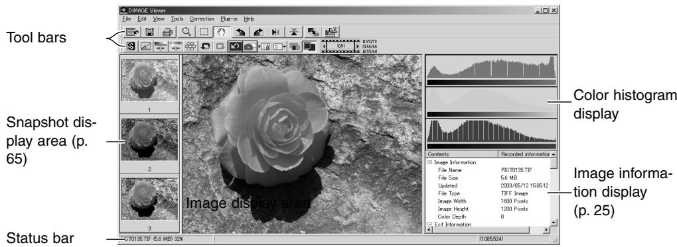This screenshot has height=247, width=677.
Task: Click the Color Depth row label
Action: (x=452, y=217)
